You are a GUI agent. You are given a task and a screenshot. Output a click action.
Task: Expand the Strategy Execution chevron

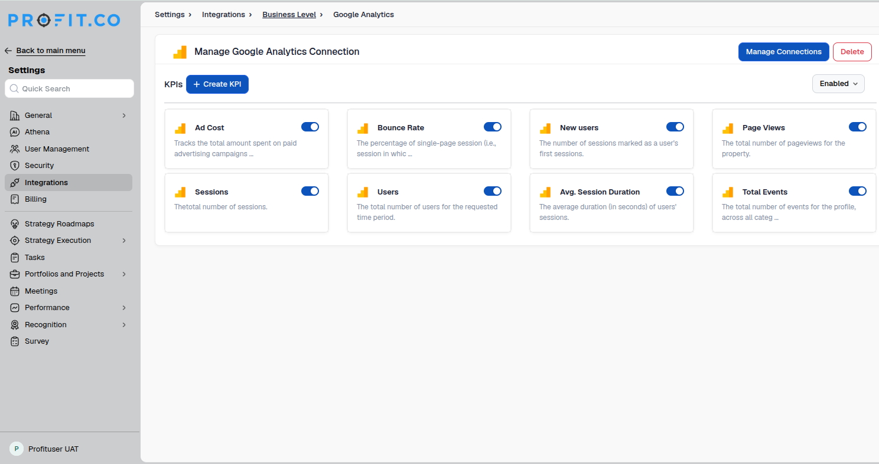(124, 241)
